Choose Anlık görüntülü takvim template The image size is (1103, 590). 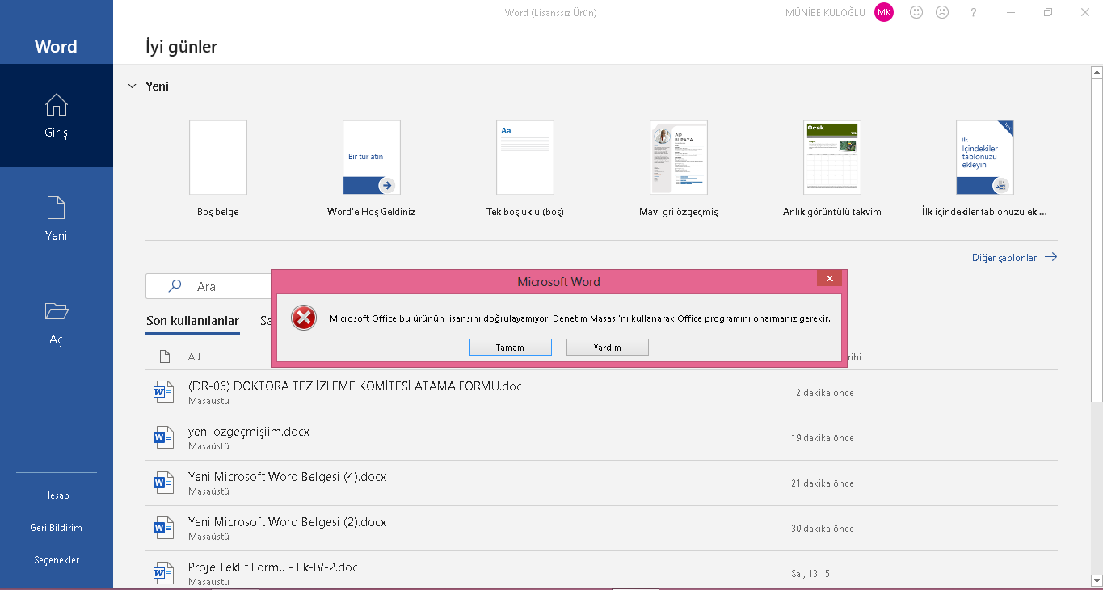click(x=832, y=158)
